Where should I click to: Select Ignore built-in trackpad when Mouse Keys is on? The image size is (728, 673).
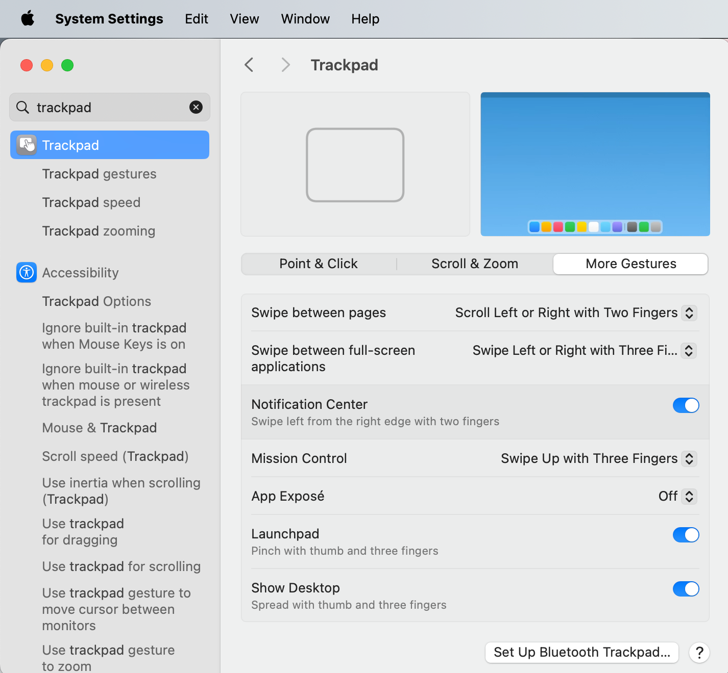[114, 336]
